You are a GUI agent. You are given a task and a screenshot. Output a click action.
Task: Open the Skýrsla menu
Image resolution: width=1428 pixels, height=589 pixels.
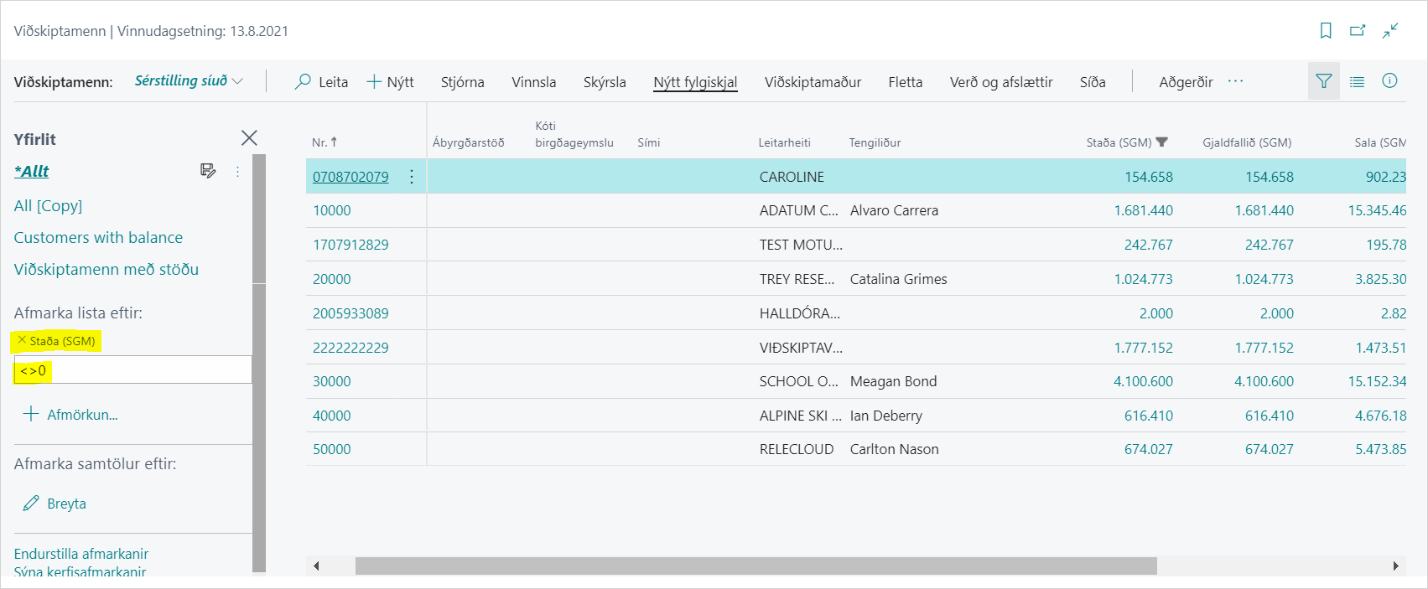605,82
